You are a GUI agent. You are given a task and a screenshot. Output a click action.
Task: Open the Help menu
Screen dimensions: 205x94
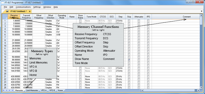coord(56,7)
